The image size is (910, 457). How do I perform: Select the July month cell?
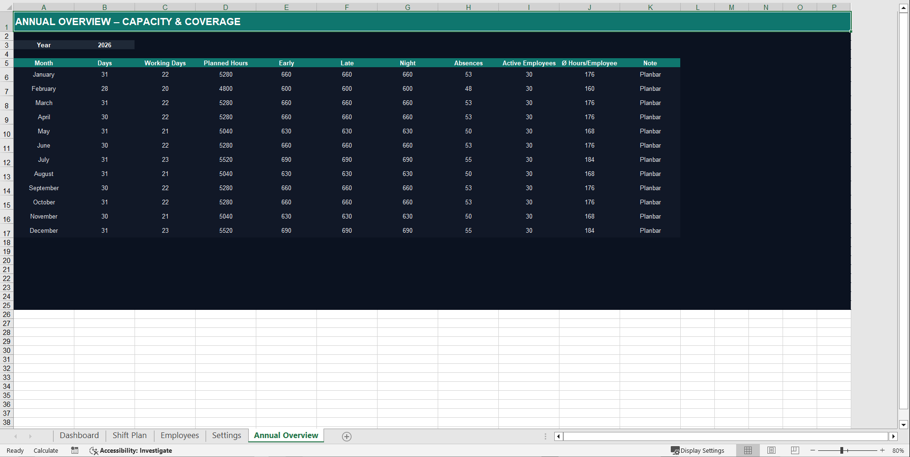pos(44,159)
